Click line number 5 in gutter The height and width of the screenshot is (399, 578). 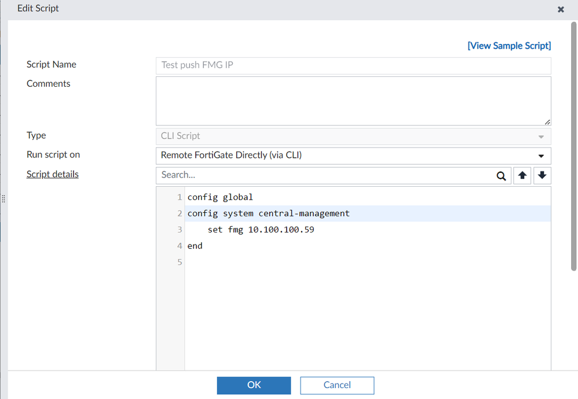(x=180, y=262)
